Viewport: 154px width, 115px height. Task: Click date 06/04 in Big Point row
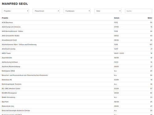[116, 102]
